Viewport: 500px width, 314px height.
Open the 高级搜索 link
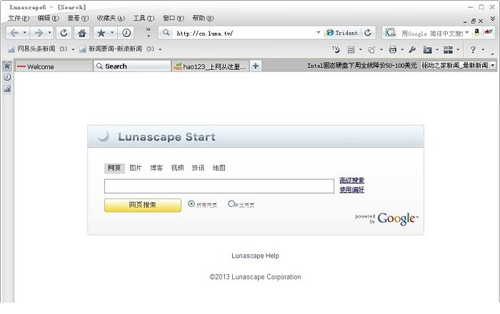tap(351, 181)
